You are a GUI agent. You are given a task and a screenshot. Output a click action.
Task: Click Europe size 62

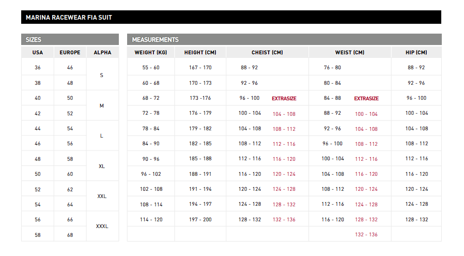pos(70,190)
